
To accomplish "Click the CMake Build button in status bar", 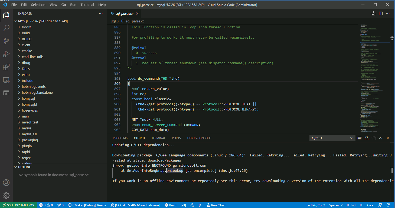I will [170, 205].
